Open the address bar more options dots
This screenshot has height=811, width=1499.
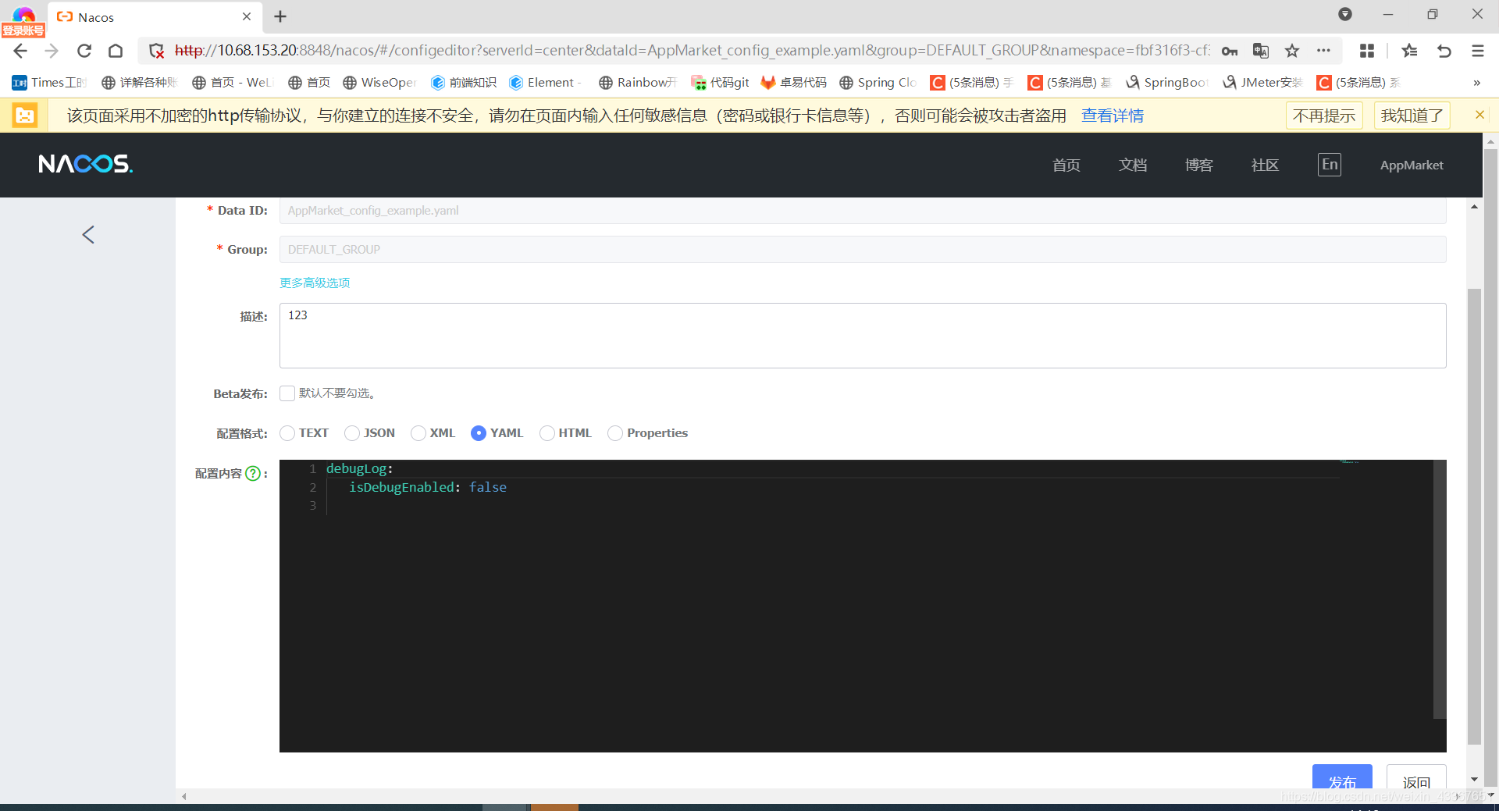[1323, 51]
